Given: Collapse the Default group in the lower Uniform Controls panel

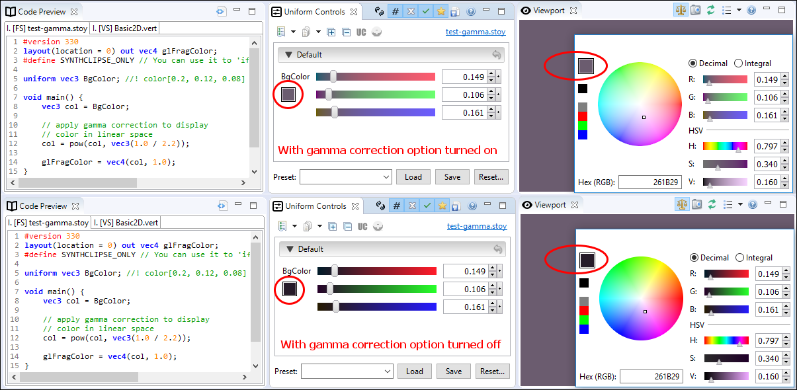Looking at the screenshot, I should tap(288, 249).
